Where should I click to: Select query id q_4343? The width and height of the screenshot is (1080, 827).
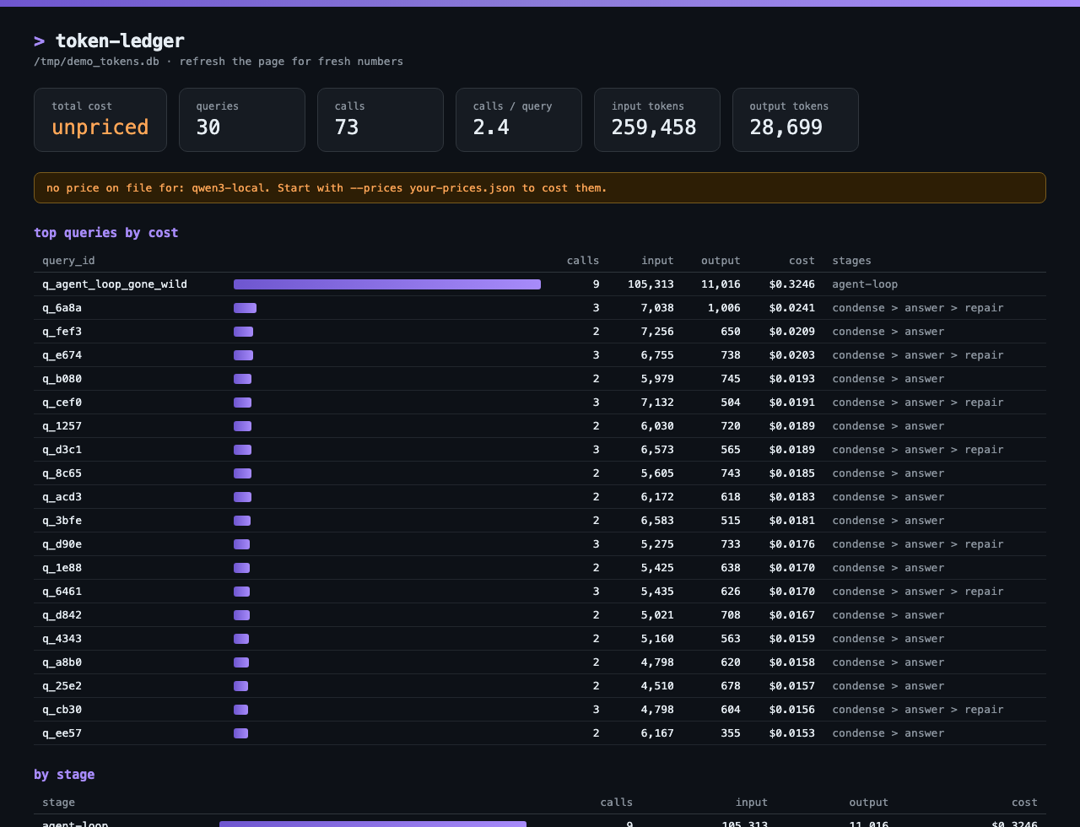click(x=62, y=639)
